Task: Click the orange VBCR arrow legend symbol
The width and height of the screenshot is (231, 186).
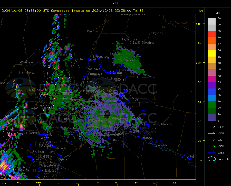Action: pyautogui.click(x=211, y=134)
